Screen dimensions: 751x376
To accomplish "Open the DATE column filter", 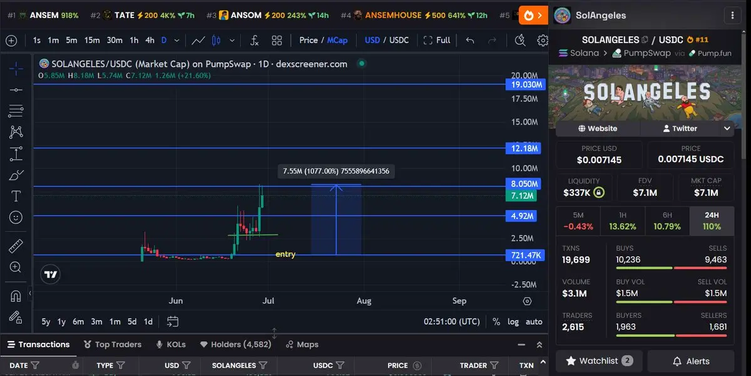I will [x=35, y=365].
